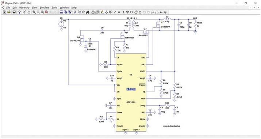Save the schematic with the floppy disk icon
The height and width of the screenshot is (139, 261).
[x=14, y=12]
